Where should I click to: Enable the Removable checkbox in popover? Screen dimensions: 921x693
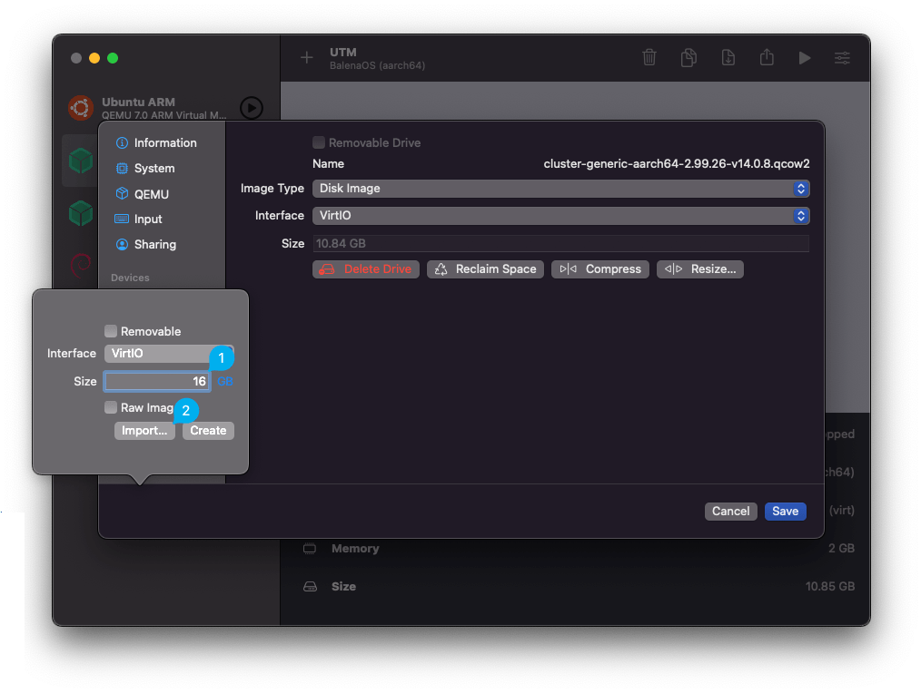tap(111, 331)
